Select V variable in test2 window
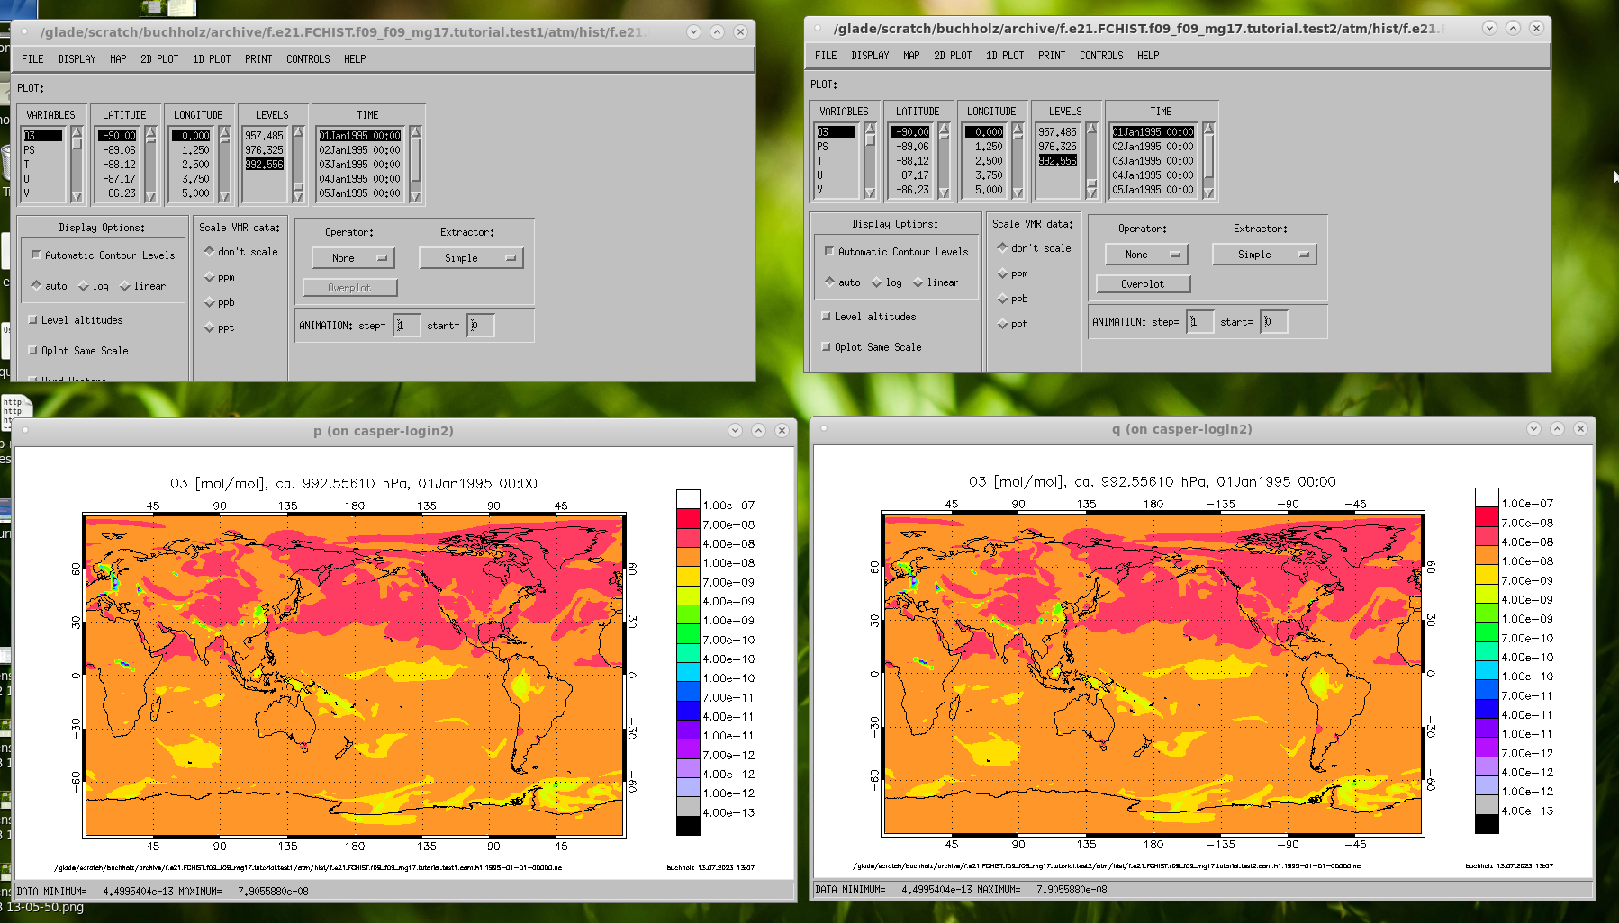Image resolution: width=1619 pixels, height=923 pixels. click(x=836, y=190)
